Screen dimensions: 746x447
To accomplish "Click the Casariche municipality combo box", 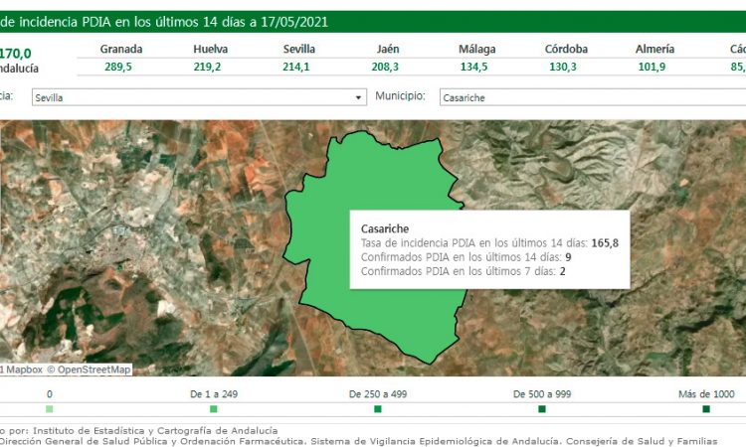I will [x=592, y=97].
